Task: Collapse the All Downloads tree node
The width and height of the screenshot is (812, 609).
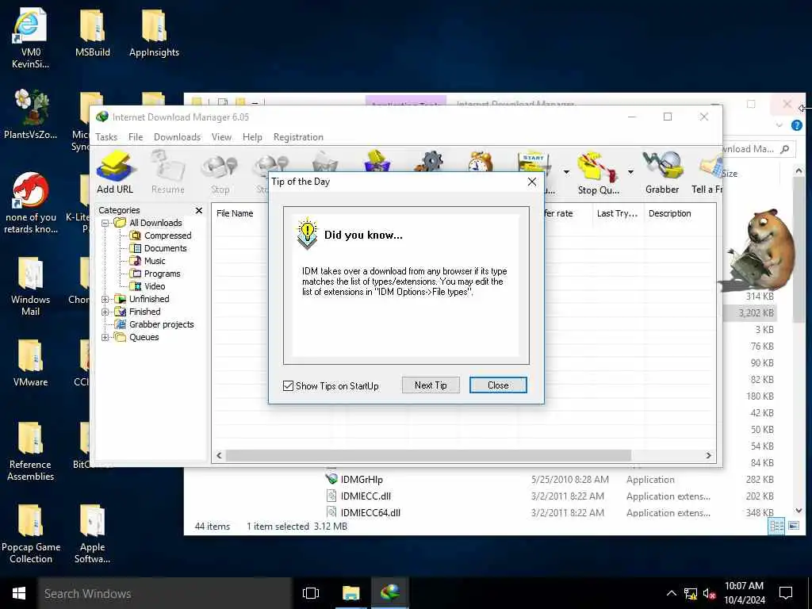Action: click(x=105, y=223)
